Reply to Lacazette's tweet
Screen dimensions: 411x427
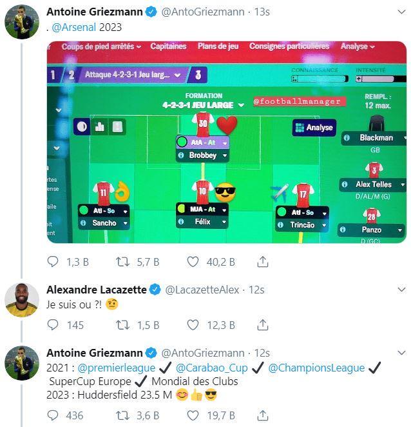point(52,324)
